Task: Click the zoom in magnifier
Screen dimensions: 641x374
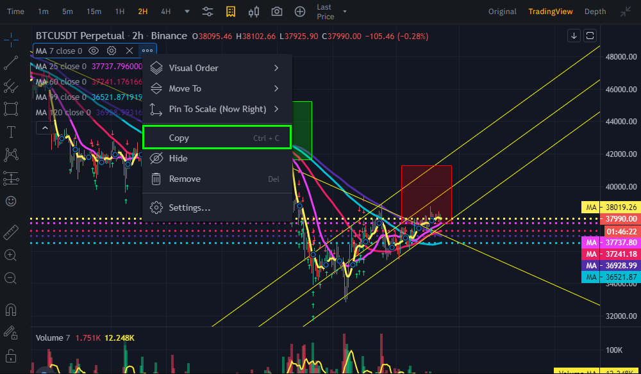Action: click(11, 255)
